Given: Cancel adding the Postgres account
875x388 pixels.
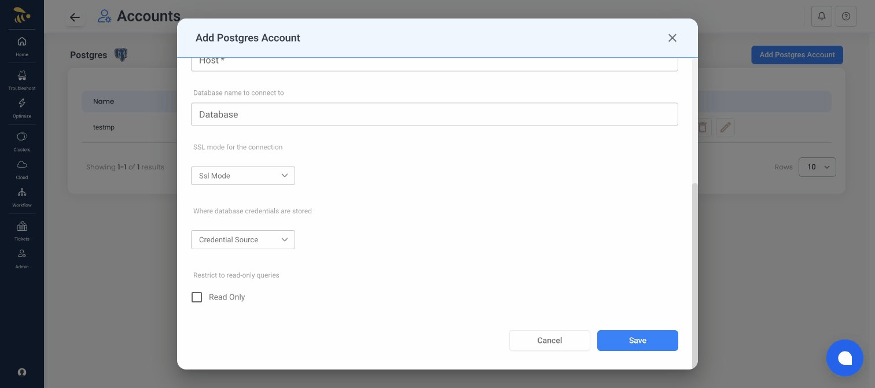Looking at the screenshot, I should point(549,341).
